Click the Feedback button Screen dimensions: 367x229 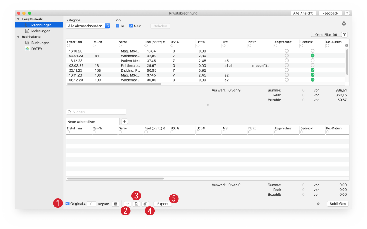click(330, 14)
